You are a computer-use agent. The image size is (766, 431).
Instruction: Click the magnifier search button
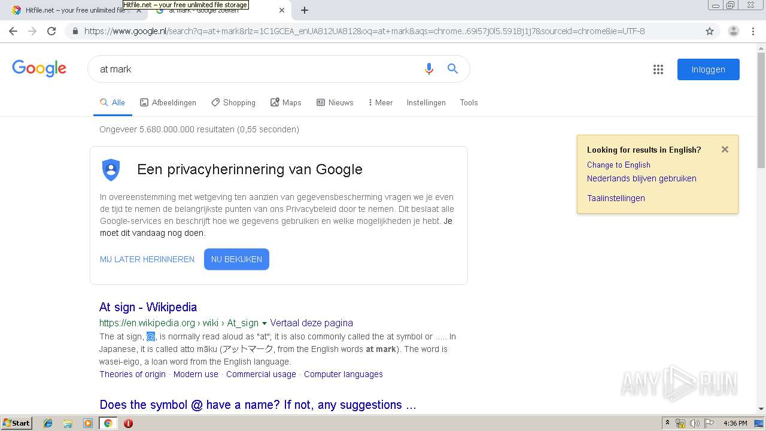pyautogui.click(x=453, y=69)
